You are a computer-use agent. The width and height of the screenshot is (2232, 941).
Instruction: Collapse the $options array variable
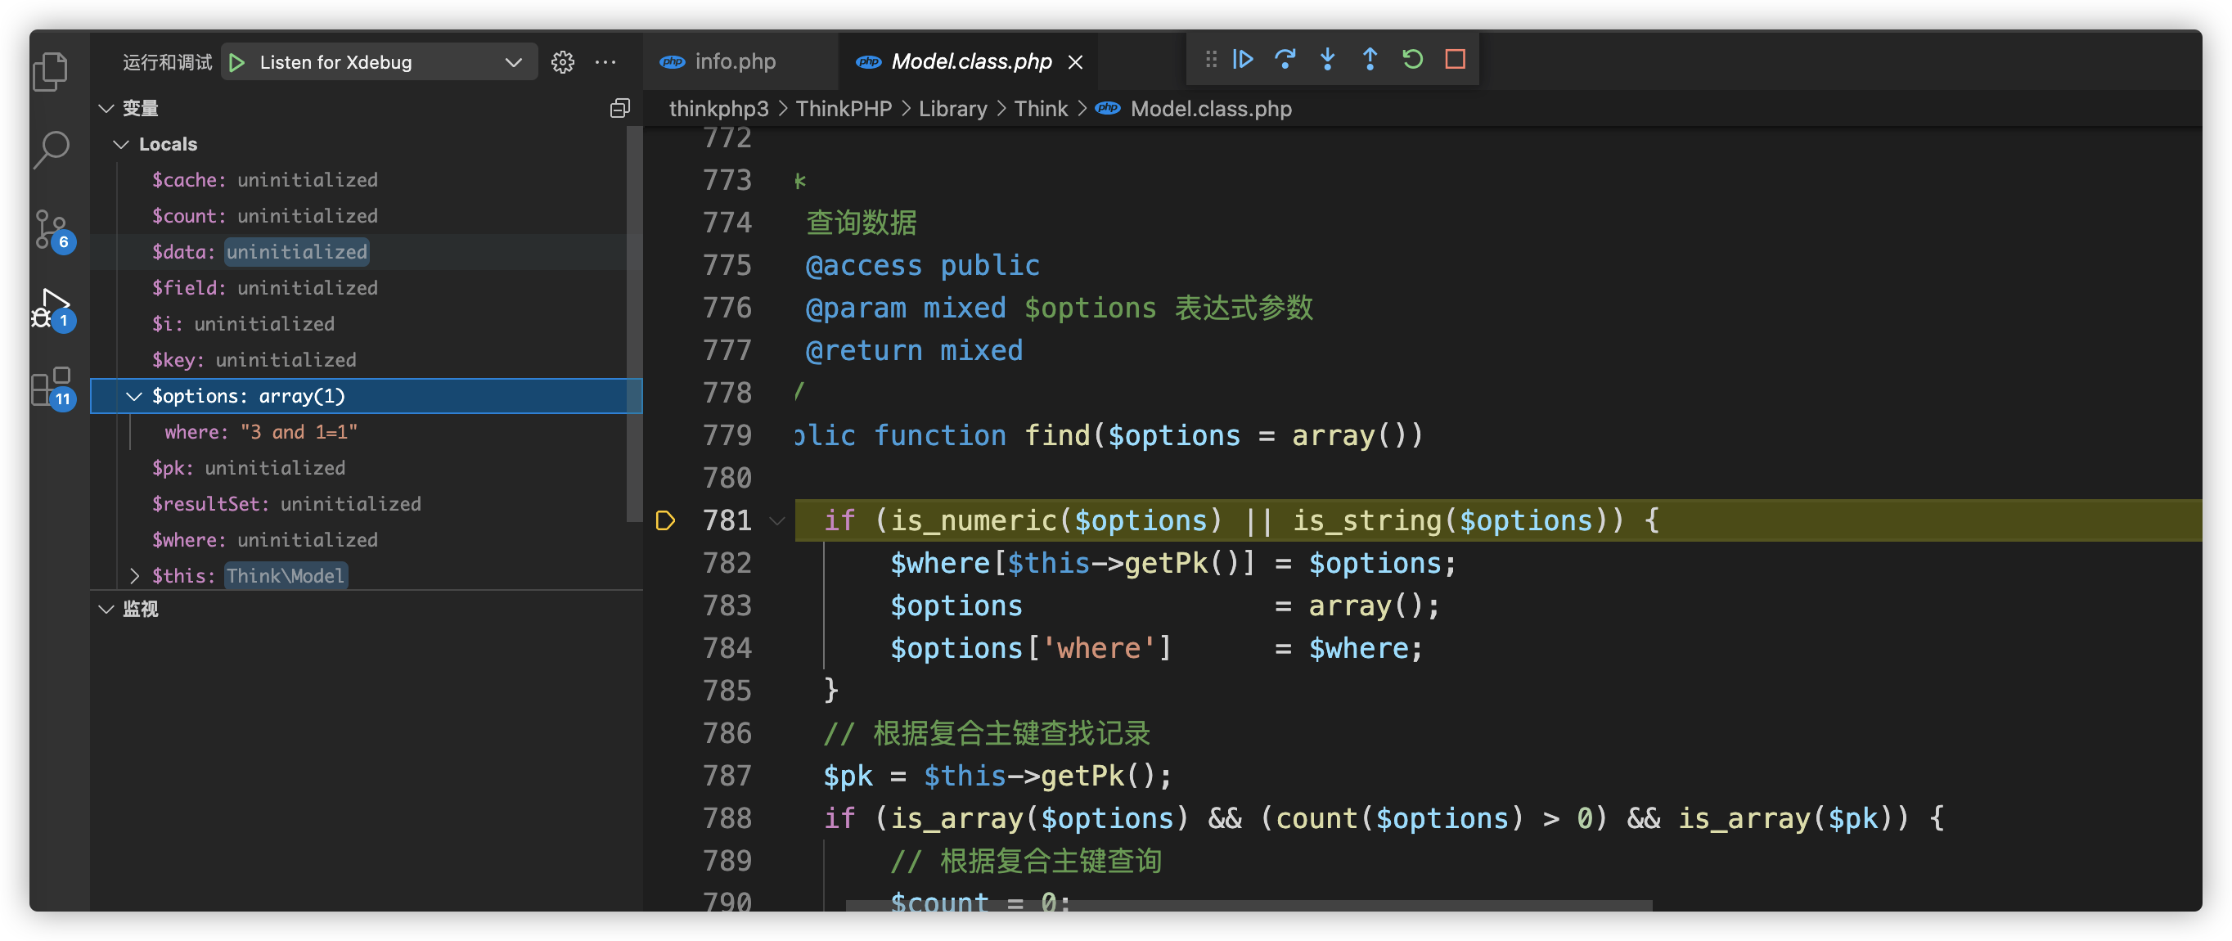tap(134, 396)
